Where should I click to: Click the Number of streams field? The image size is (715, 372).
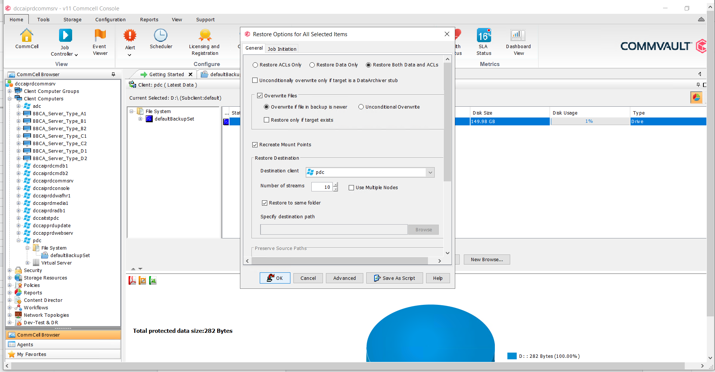(322, 187)
